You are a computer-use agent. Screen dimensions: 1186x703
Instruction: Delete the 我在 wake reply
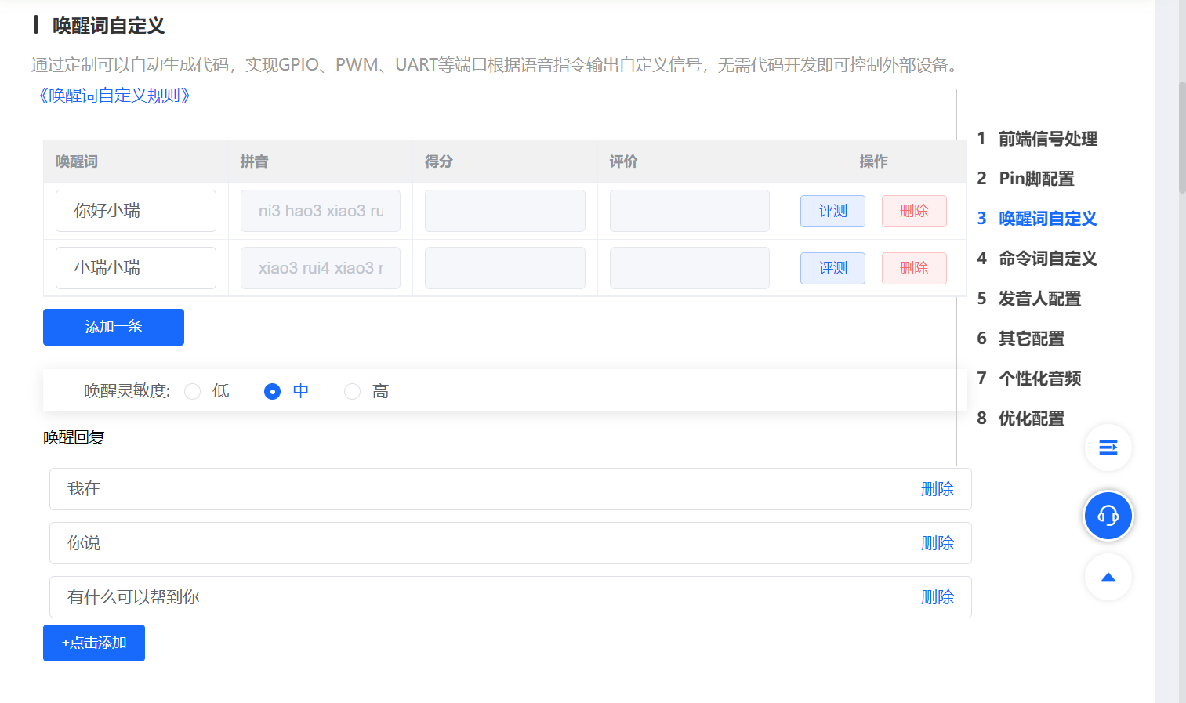point(938,489)
